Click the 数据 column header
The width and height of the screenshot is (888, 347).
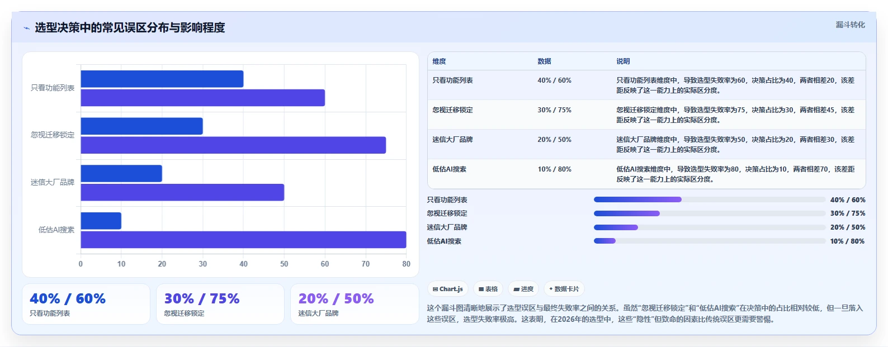pyautogui.click(x=544, y=61)
